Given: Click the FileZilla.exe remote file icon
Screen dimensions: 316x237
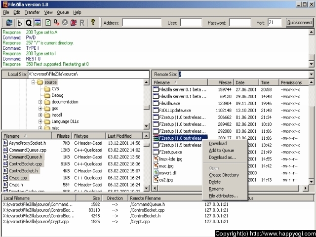Looking at the screenshot, I should pos(156,103).
